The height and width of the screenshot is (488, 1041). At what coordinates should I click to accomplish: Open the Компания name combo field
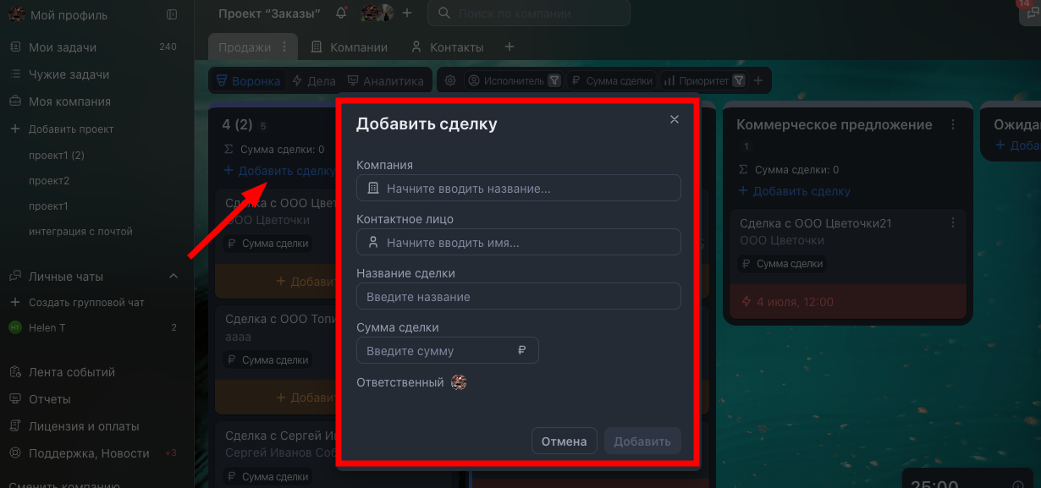pyautogui.click(x=518, y=188)
